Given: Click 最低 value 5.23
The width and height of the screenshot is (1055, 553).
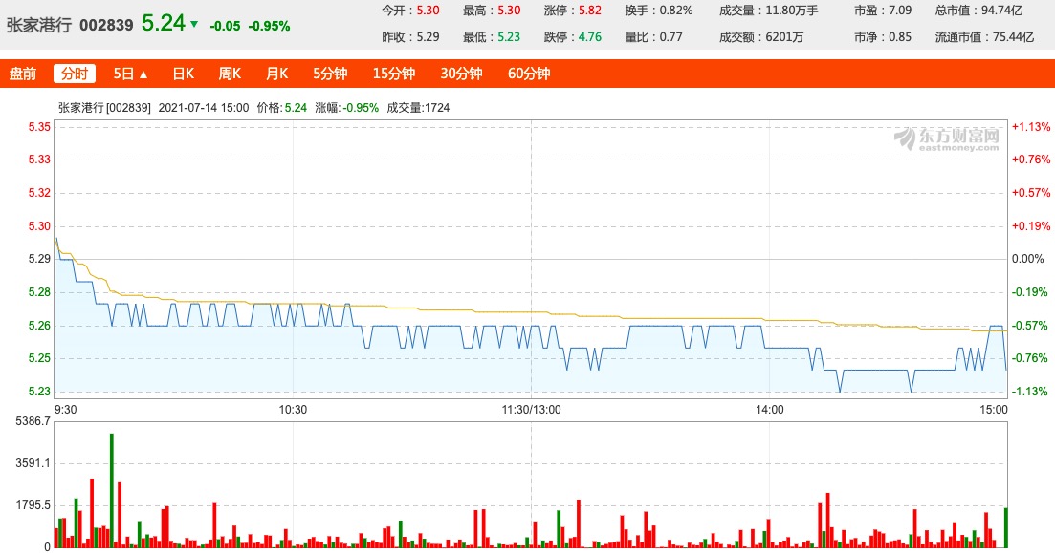Looking at the screenshot, I should tap(510, 37).
